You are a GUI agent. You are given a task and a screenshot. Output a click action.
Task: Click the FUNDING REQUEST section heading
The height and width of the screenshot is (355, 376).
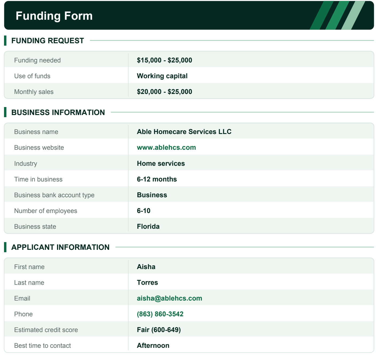pyautogui.click(x=48, y=41)
